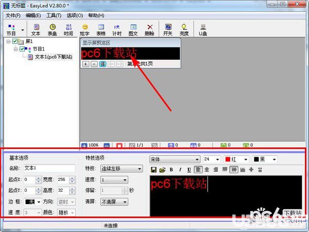Insert a 图文 image-text item
Image resolution: width=309 pixels, height=232 pixels.
click(x=133, y=30)
